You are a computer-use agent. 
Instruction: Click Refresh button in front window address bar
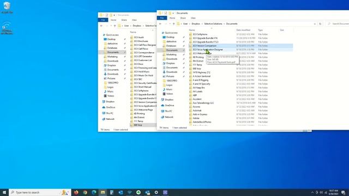click(320, 24)
